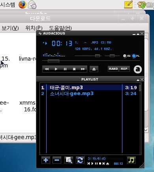The image size is (154, 172).
Task: Shade the Audacious main window with the up-arrow
Action: click(138, 34)
